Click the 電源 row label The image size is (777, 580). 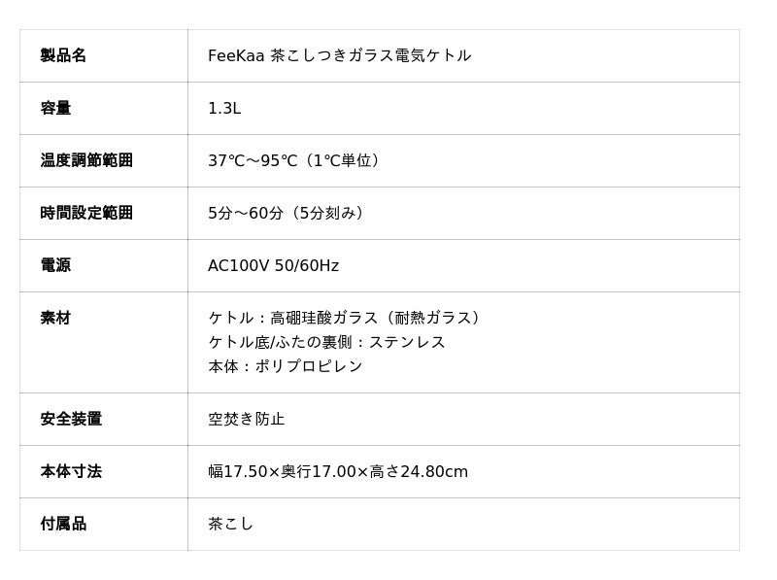point(55,265)
